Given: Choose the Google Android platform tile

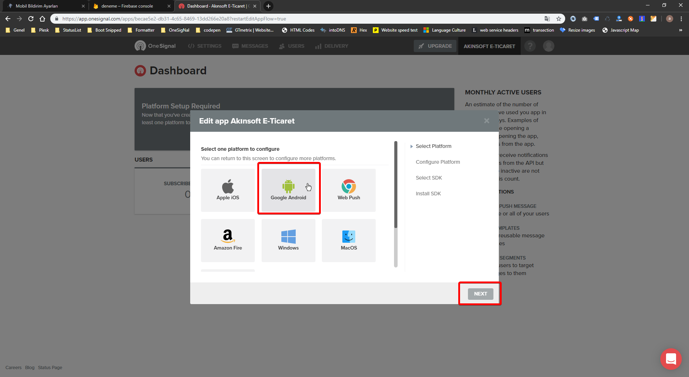Looking at the screenshot, I should 289,190.
